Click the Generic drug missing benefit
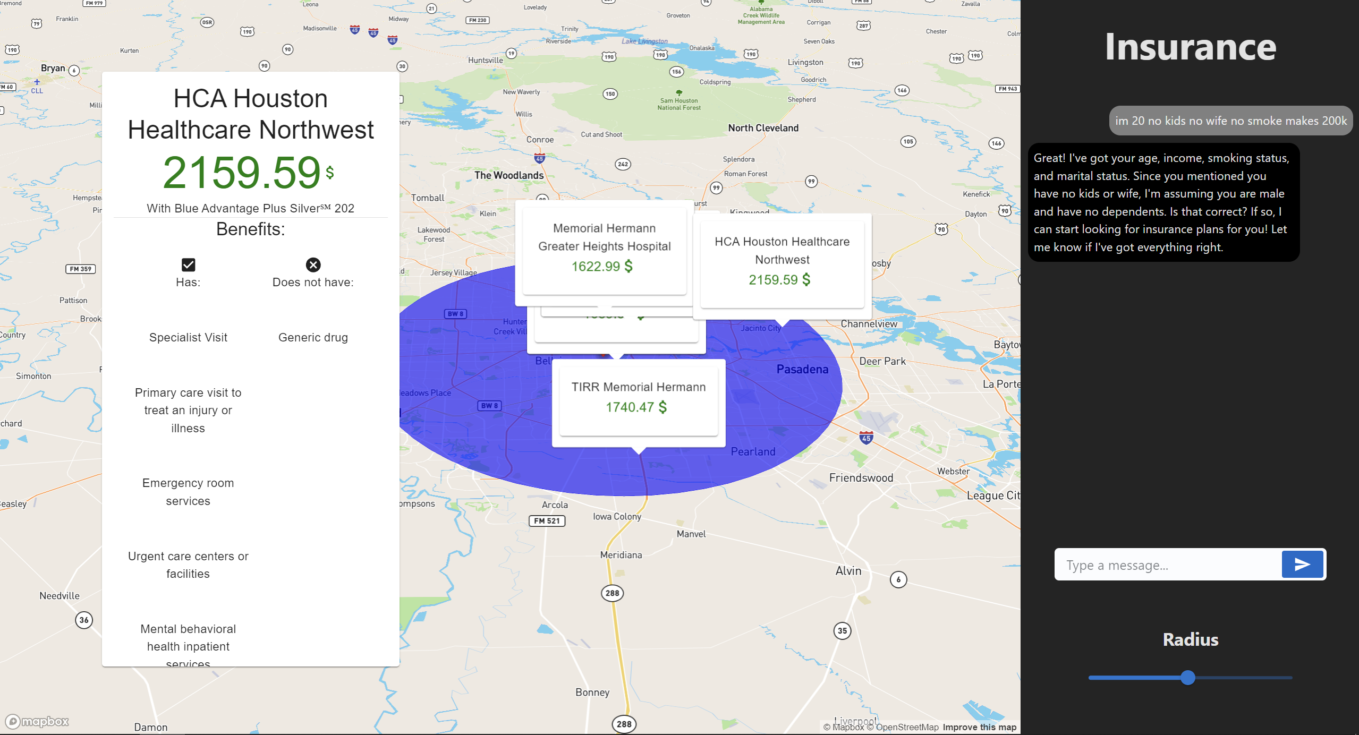This screenshot has width=1359, height=735. point(313,337)
